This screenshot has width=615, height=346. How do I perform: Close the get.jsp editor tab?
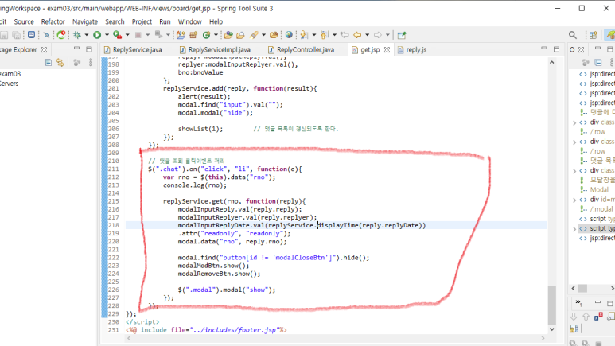(x=387, y=50)
